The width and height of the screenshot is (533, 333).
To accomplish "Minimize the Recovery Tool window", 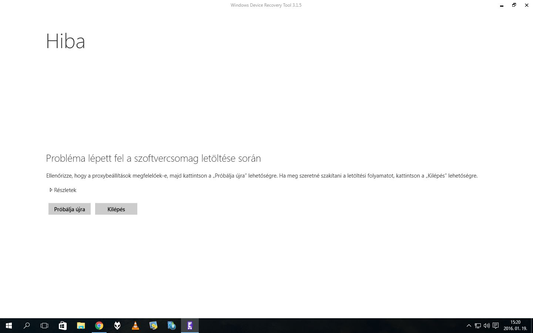I will 502,5.
